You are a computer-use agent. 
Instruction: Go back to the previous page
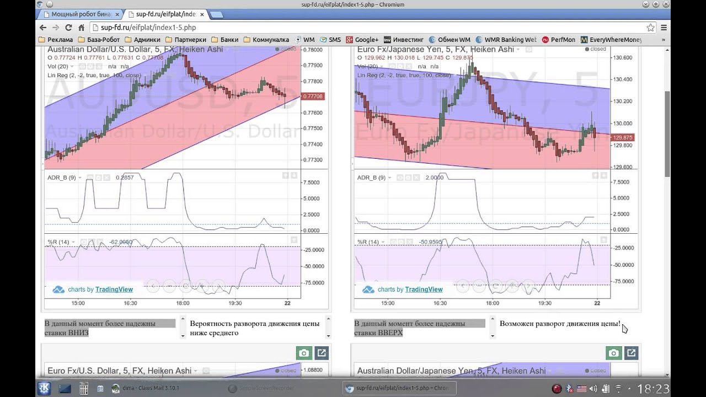(x=43, y=27)
